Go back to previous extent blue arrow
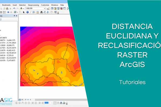The image size is (161, 107). 8,12
